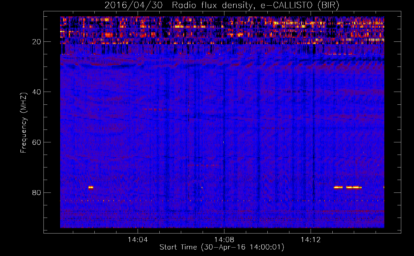The height and width of the screenshot is (256, 414).
Task: Click the red dashed line near 47 MHz
Action: (157, 109)
